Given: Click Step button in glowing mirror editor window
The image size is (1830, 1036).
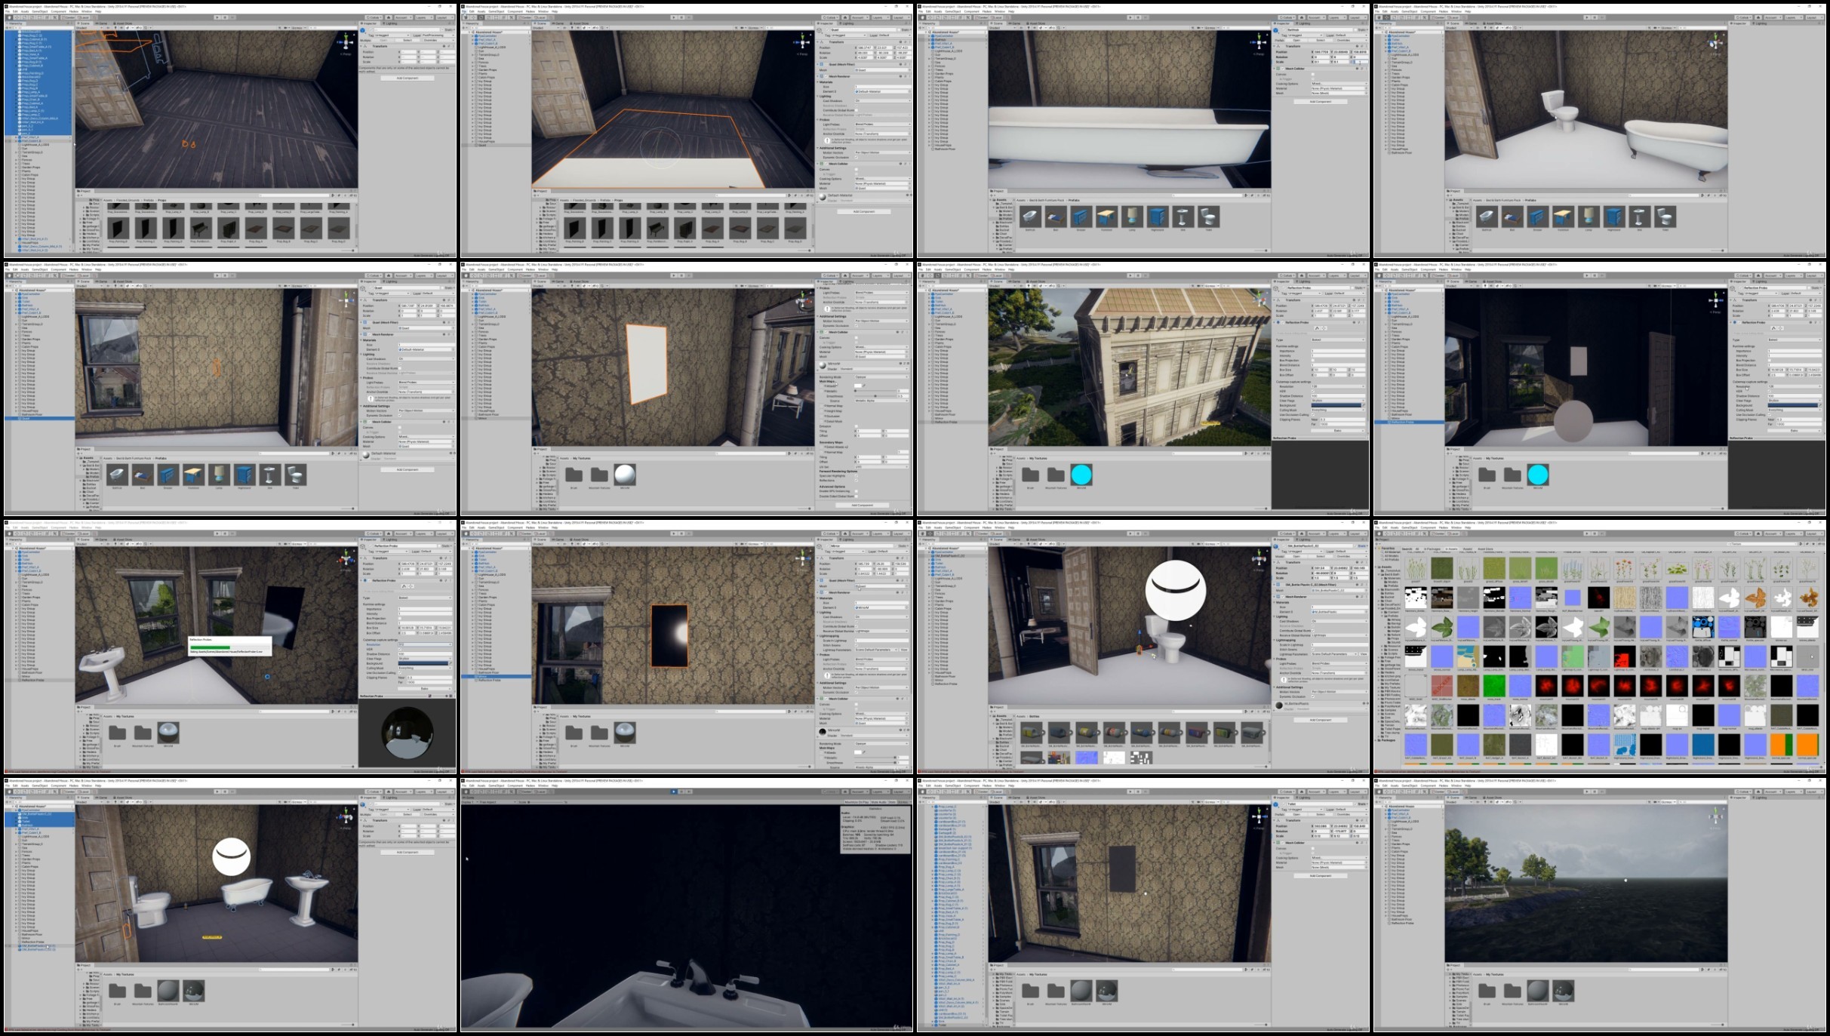Looking at the screenshot, I should point(690,533).
